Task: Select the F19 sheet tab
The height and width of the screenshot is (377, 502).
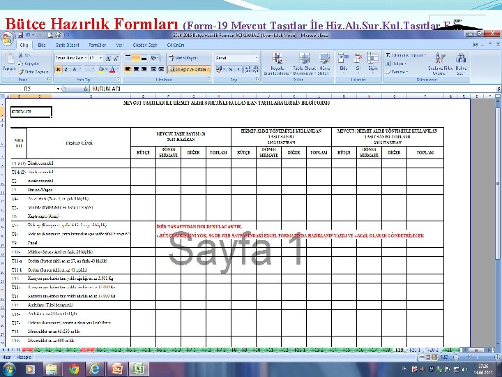Action: [x=400, y=350]
